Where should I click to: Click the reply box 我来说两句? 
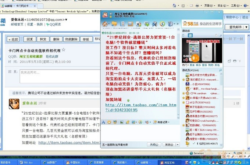coord(60,76)
